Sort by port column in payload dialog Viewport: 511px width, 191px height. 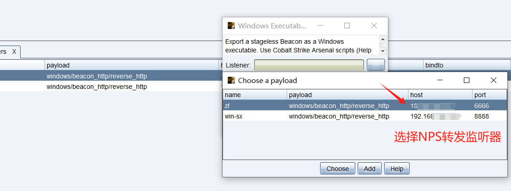coord(489,95)
